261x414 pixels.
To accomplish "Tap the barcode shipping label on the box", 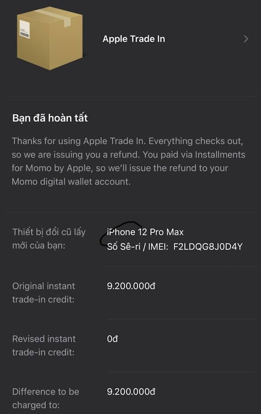I will click(25, 29).
